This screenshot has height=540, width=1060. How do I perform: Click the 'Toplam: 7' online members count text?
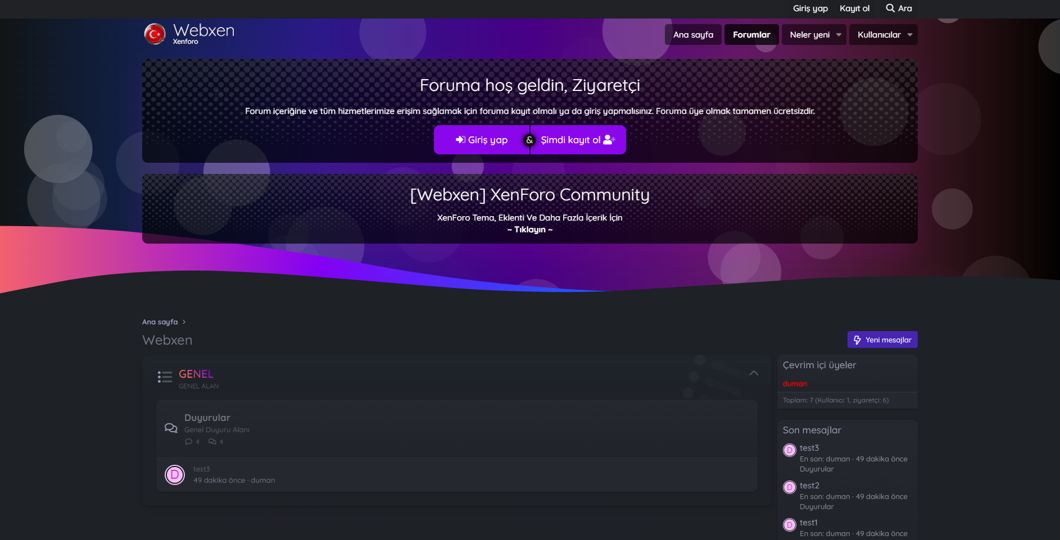click(836, 400)
